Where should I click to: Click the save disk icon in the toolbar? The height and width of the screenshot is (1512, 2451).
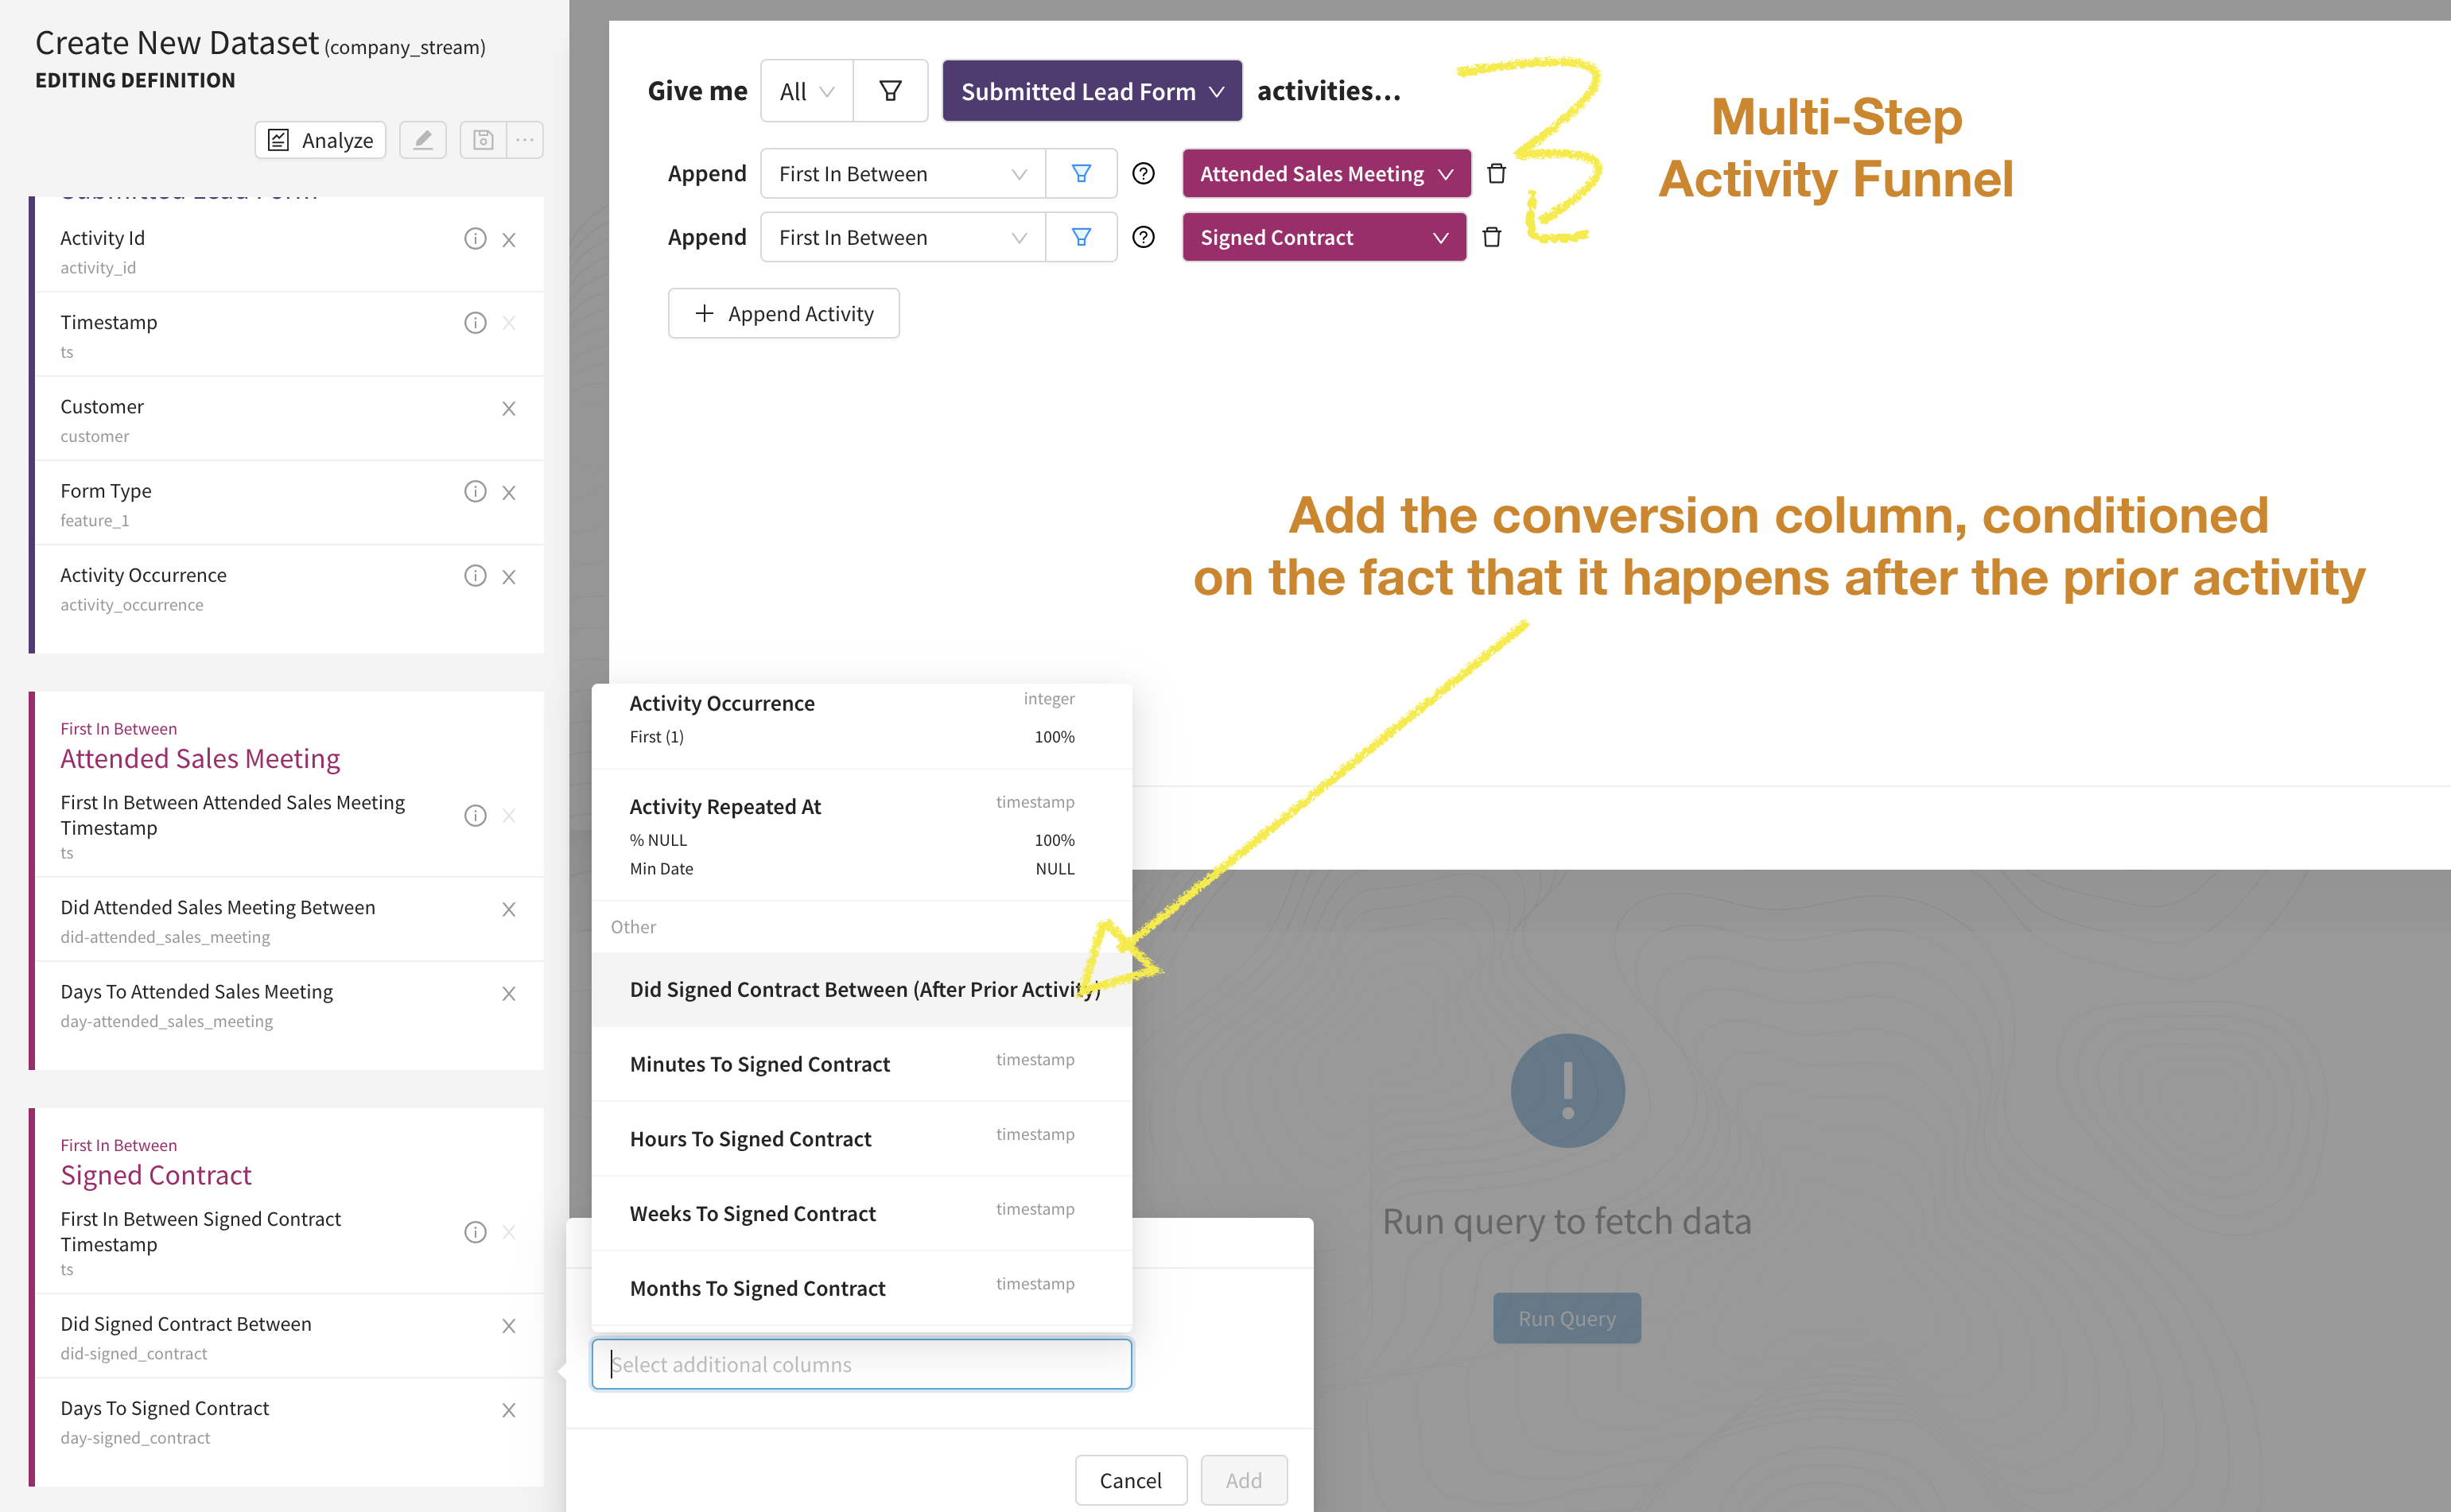(x=484, y=140)
